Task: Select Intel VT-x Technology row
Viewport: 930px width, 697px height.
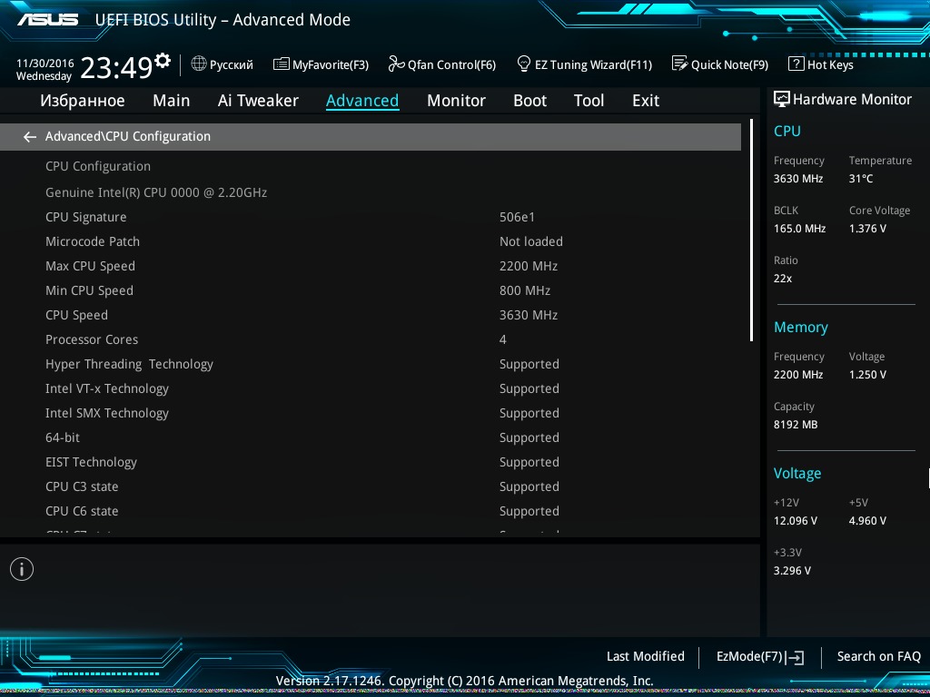Action: pyautogui.click(x=371, y=388)
